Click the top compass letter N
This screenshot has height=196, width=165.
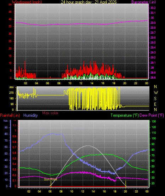pyautogui.click(x=155, y=86)
